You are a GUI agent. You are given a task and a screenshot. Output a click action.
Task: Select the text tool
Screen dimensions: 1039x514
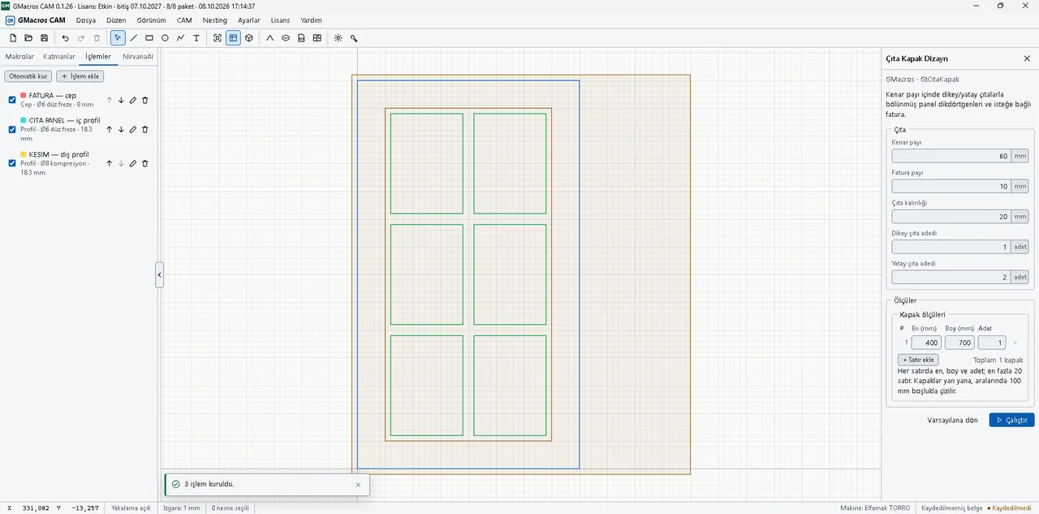196,38
